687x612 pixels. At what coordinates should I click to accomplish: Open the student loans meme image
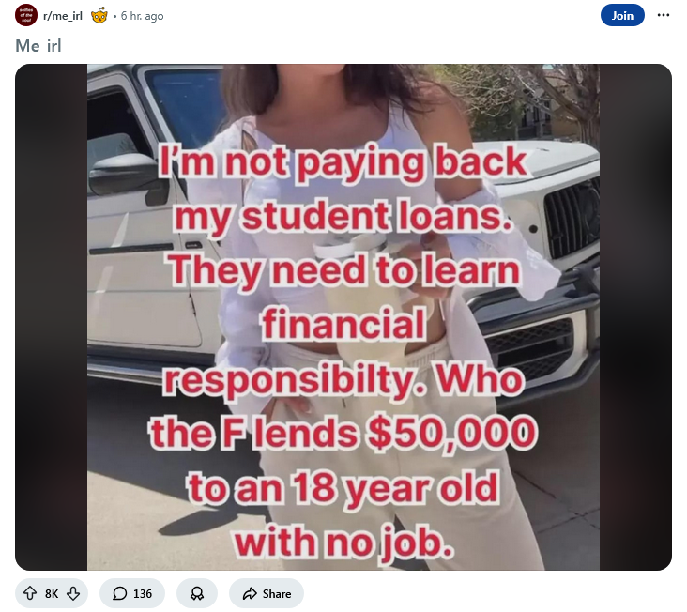click(x=343, y=317)
